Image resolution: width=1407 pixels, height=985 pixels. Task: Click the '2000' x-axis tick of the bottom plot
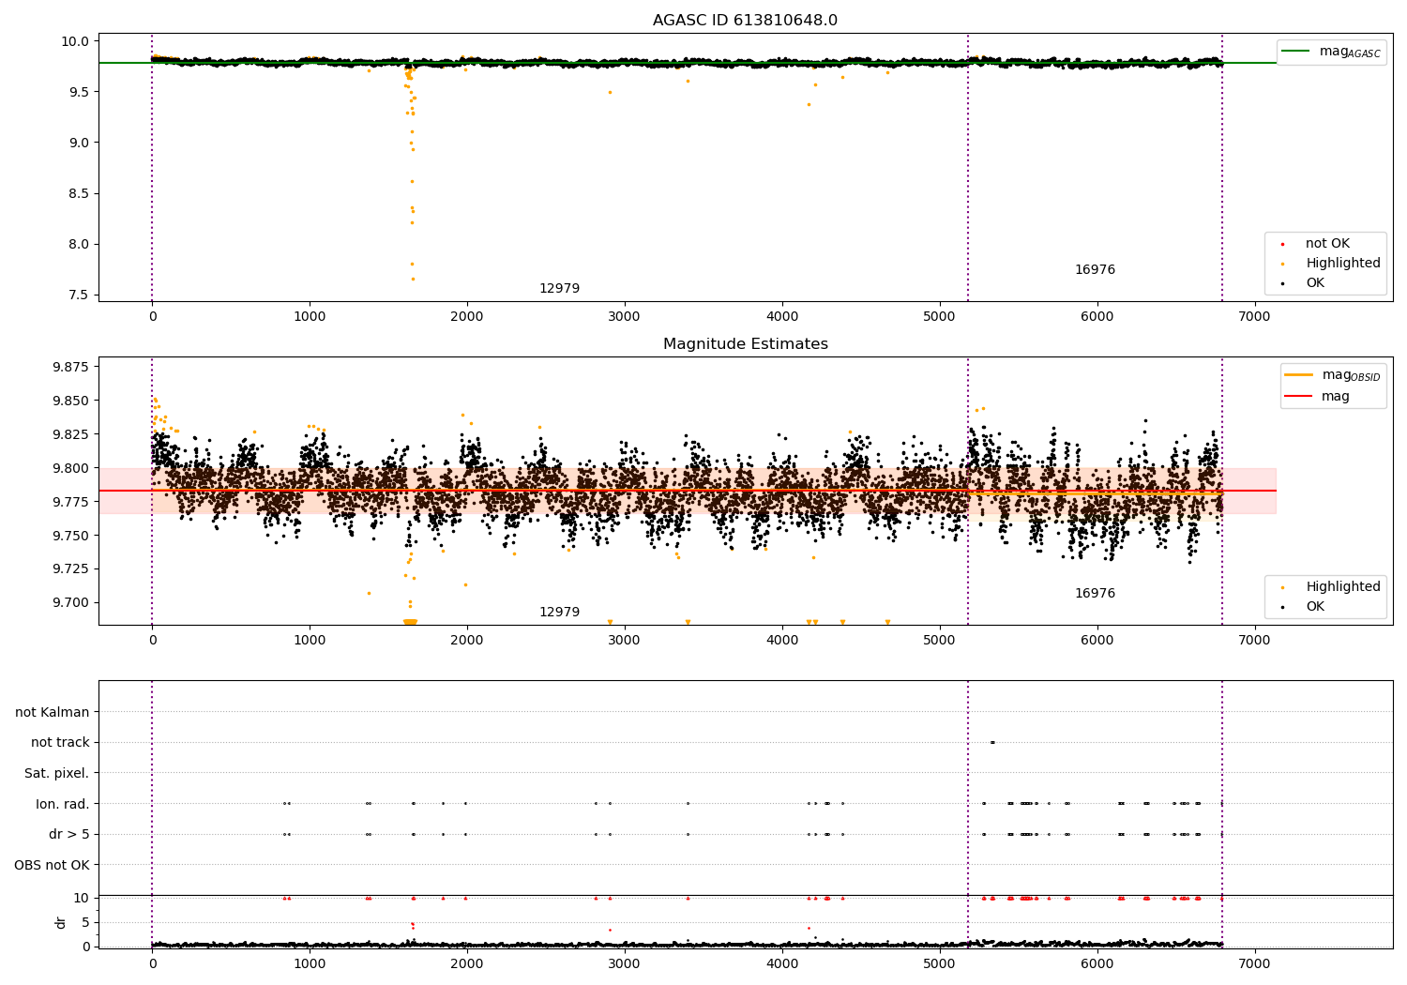pyautogui.click(x=467, y=963)
